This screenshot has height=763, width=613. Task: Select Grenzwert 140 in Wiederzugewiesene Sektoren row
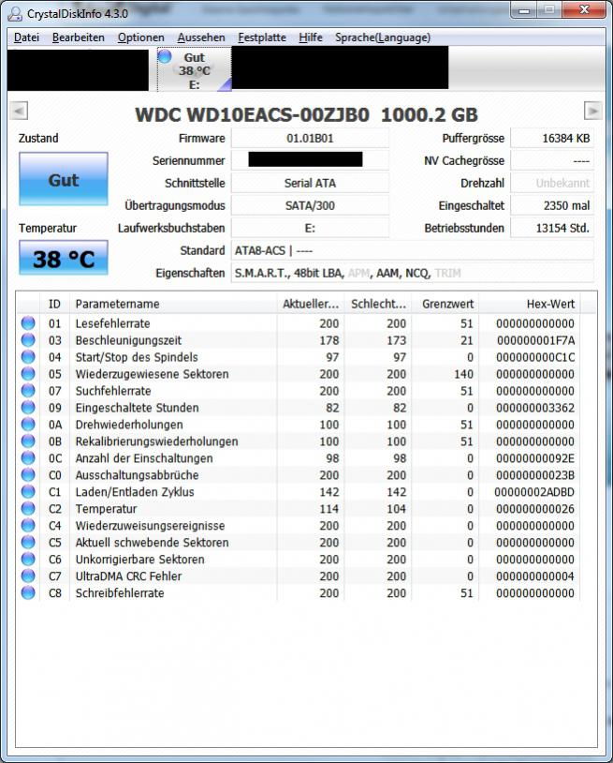[x=463, y=374]
